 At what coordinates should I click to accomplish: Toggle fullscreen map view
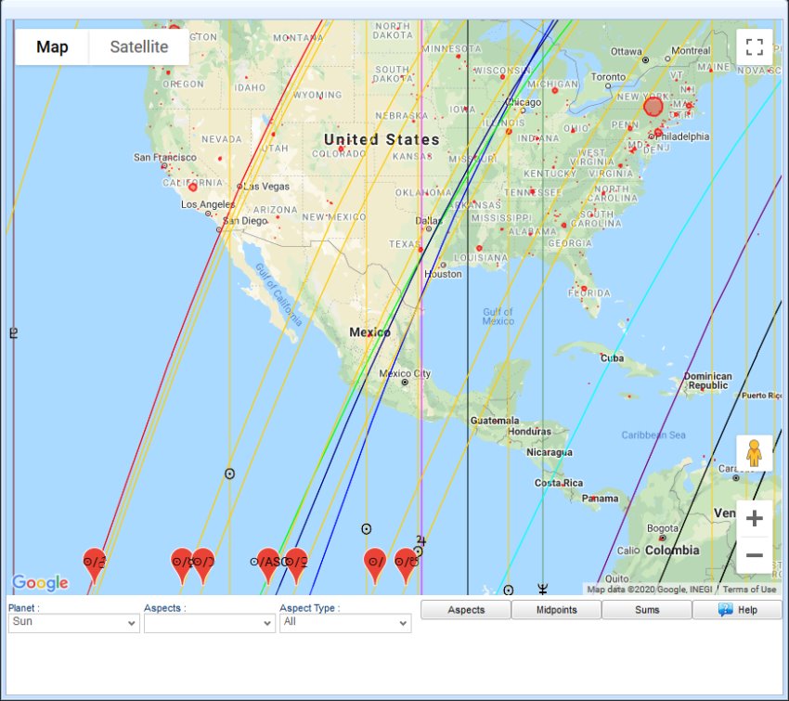tap(754, 47)
